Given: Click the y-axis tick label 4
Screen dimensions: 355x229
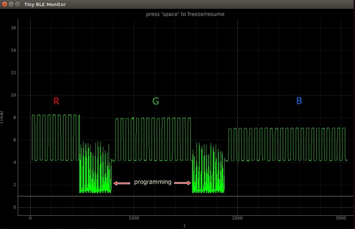Looking at the screenshot, I should (x=15, y=162).
